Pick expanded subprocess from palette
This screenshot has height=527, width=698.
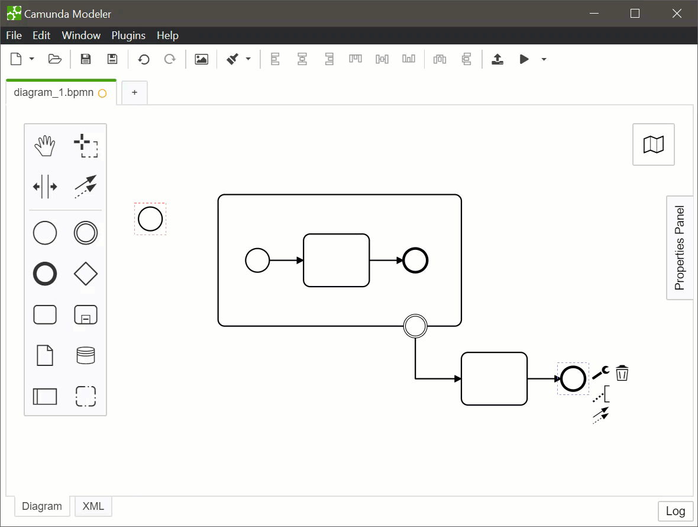(x=85, y=314)
